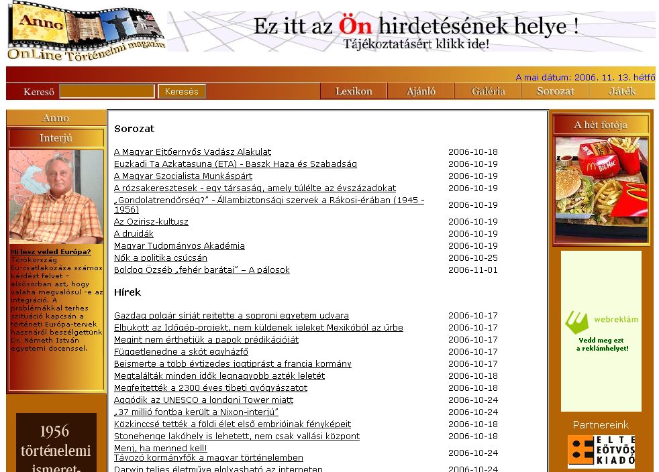Open 'Megint nem érthetjük a papok prédikációját'
This screenshot has width=659, height=472.
(x=207, y=340)
